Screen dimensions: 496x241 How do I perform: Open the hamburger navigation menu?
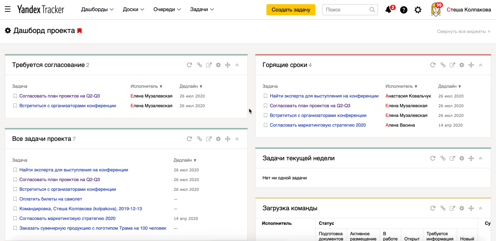(x=8, y=9)
